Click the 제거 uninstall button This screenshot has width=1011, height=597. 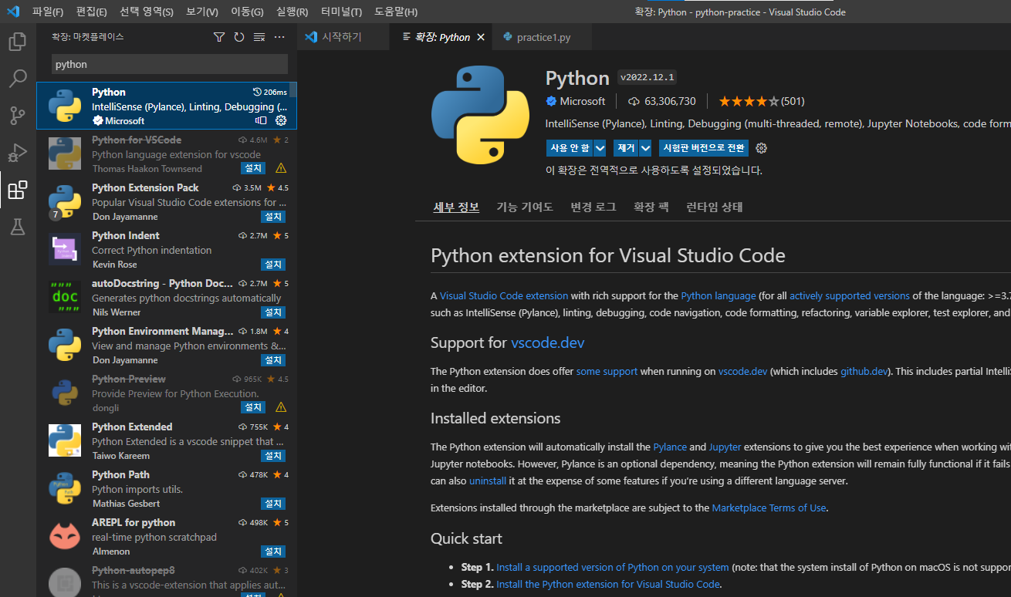pos(626,148)
